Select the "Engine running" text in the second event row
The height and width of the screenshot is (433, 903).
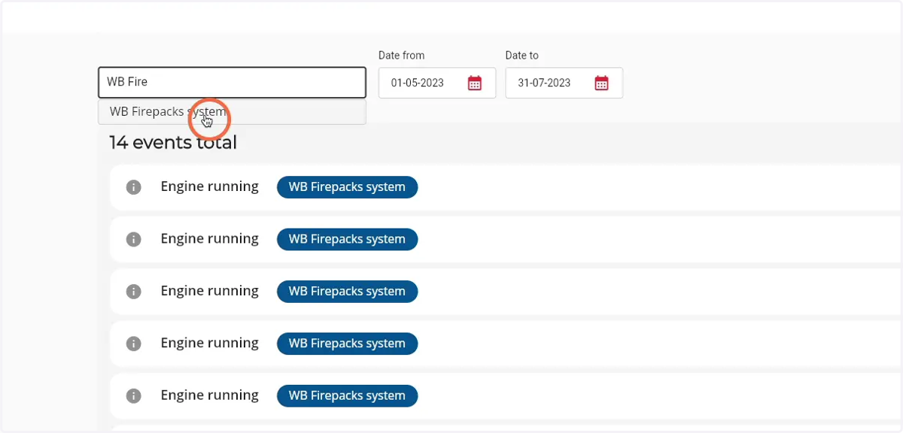(209, 239)
